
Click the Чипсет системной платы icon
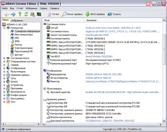pos(48,35)
